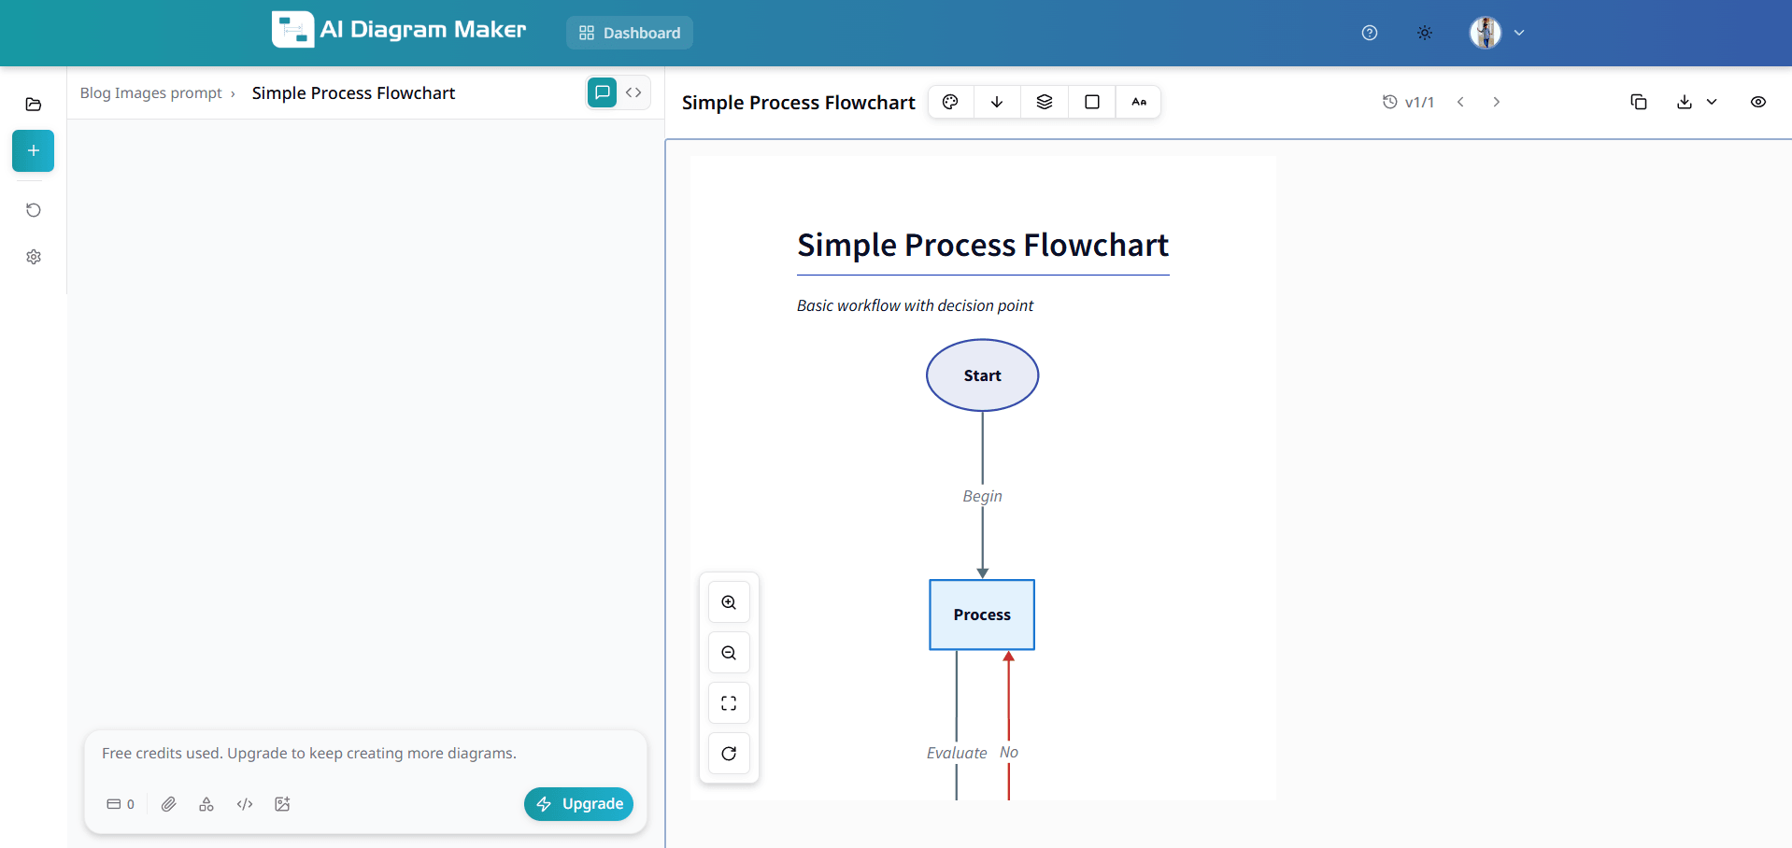This screenshot has height=848, width=1792.
Task: Open the color theme palette picker
Action: (x=950, y=102)
